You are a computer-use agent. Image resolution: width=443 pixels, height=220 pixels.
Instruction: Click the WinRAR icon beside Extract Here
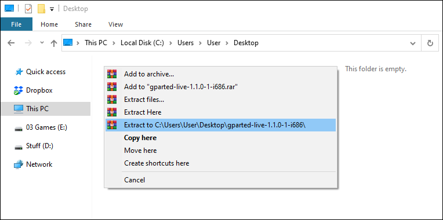tap(112, 112)
